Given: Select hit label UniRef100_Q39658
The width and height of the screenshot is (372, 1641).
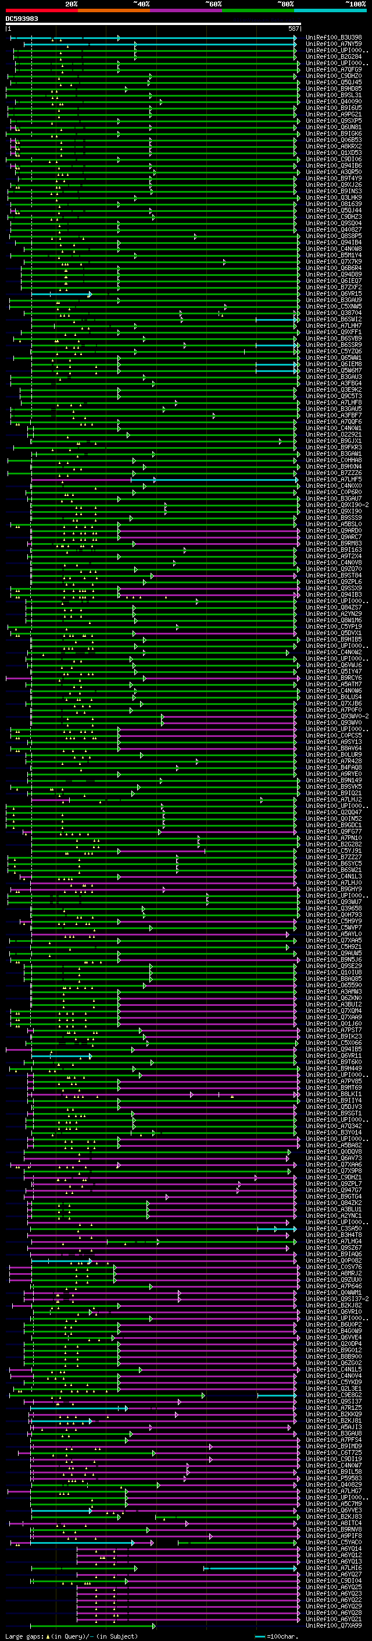Looking at the screenshot, I should [334, 909].
